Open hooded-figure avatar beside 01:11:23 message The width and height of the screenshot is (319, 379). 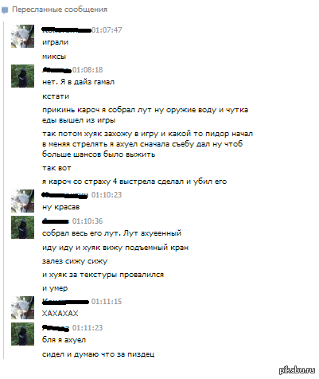coord(22,334)
